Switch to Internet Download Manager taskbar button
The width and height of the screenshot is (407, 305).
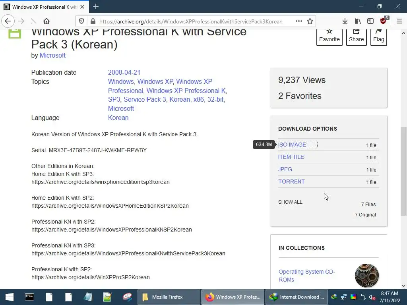pyautogui.click(x=296, y=297)
